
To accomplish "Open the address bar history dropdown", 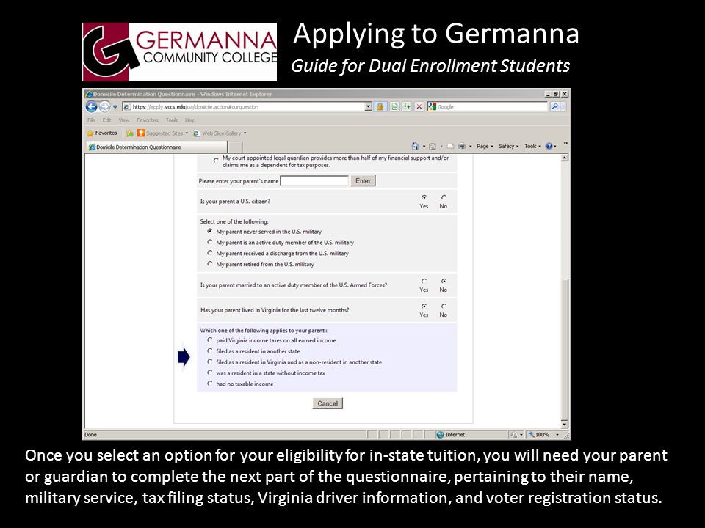I will click(x=368, y=107).
